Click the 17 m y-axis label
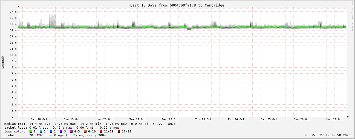 click(13, 12)
